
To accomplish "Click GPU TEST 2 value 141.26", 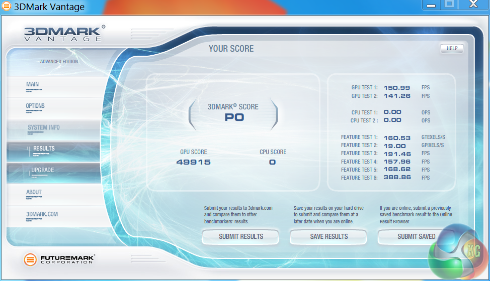I will pyautogui.click(x=397, y=96).
